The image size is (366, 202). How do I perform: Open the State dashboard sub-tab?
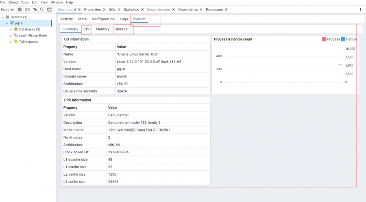pos(82,19)
